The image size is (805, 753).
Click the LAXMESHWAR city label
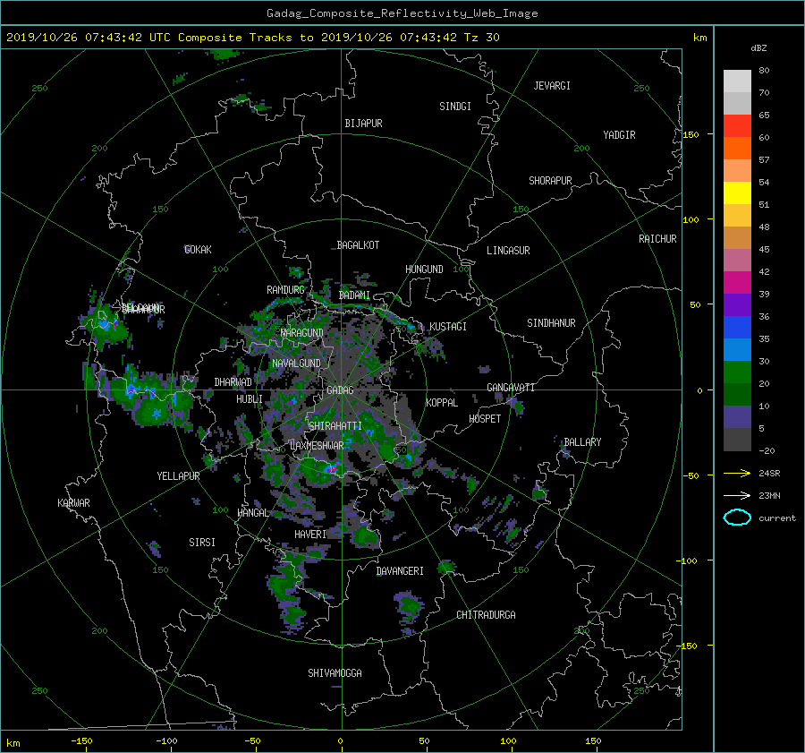tap(317, 446)
